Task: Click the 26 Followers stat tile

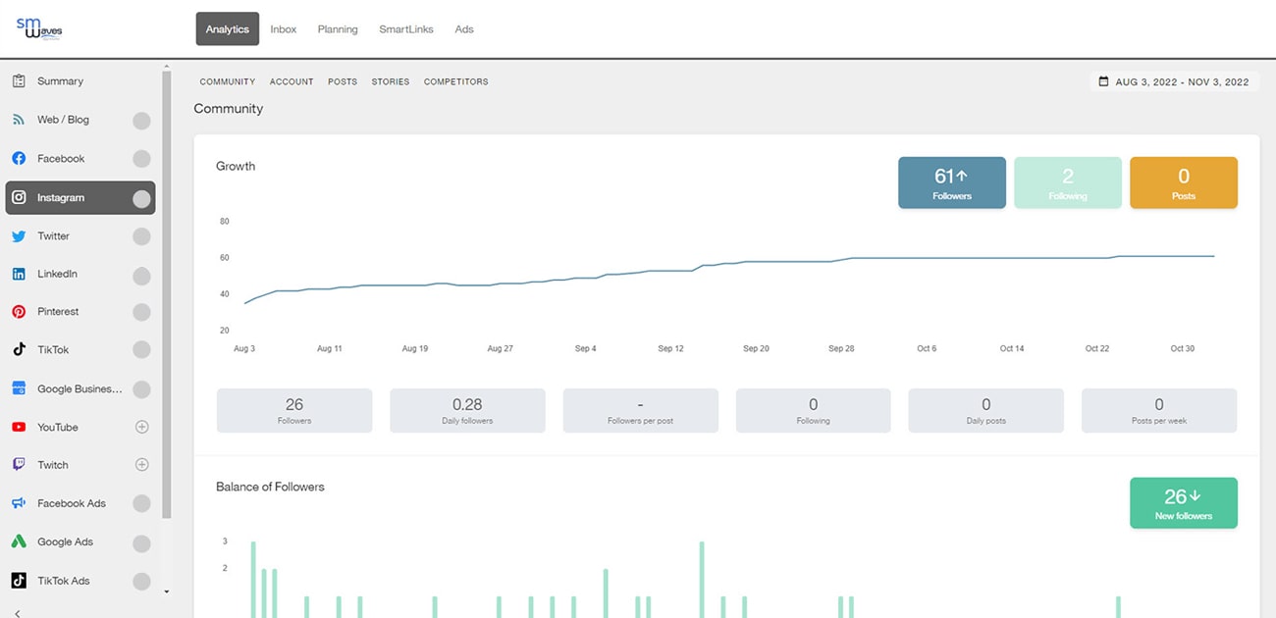Action: (x=294, y=410)
